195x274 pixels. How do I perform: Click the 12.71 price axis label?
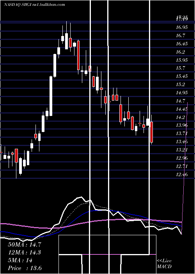182,166
